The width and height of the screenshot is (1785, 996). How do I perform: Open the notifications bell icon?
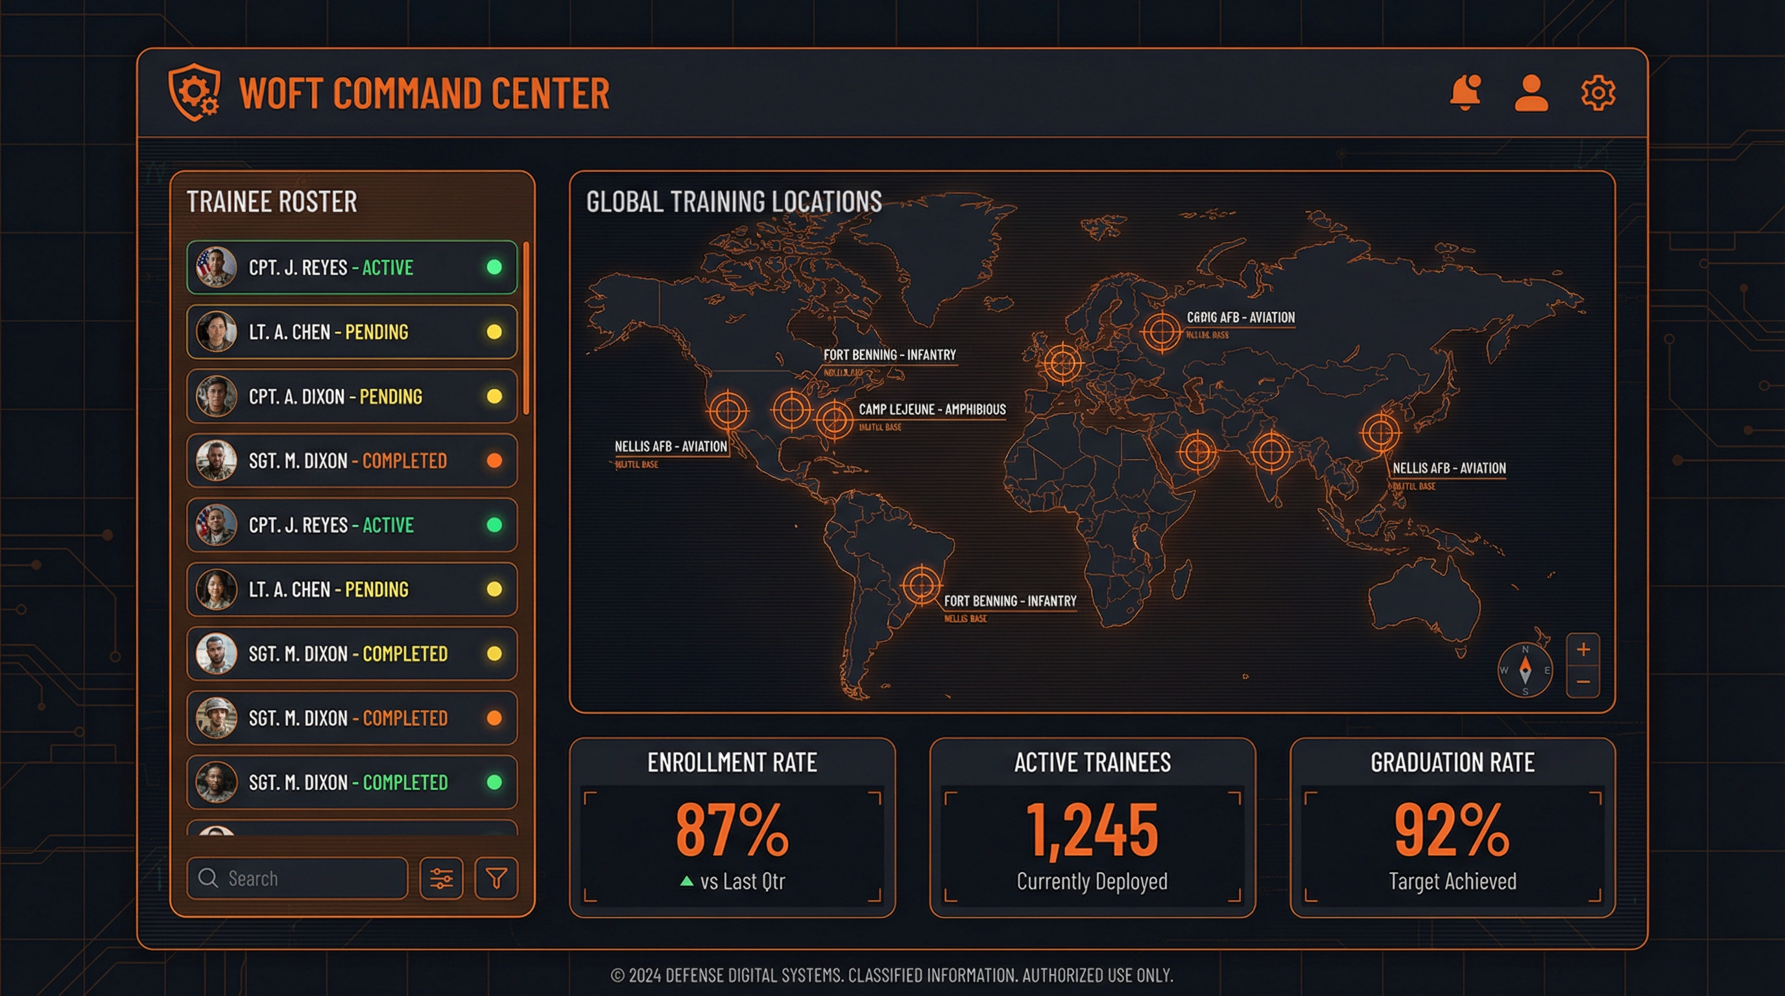pos(1465,93)
